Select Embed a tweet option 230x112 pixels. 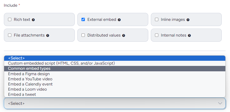pos(22,94)
